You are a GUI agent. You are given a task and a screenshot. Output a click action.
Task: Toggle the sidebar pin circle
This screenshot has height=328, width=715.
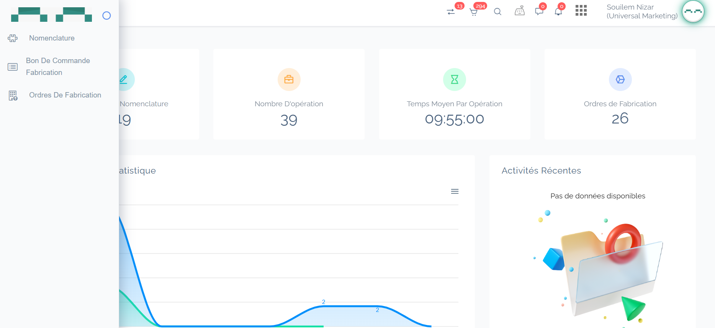click(106, 16)
